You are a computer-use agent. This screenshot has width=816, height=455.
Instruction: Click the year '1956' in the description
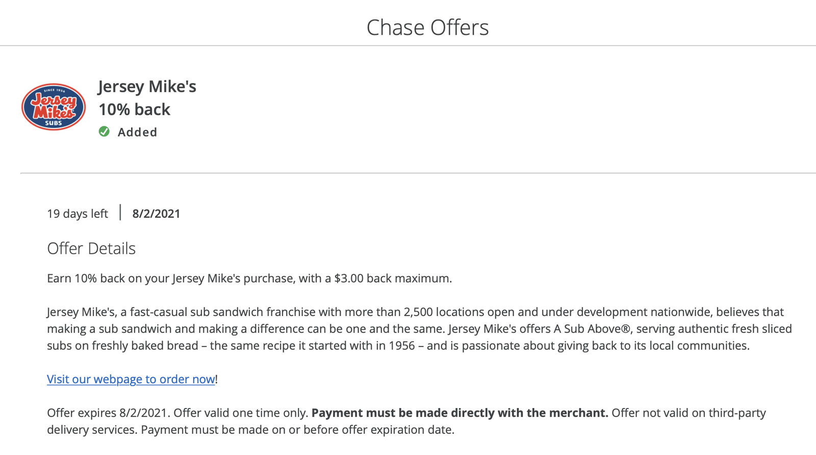click(x=402, y=346)
